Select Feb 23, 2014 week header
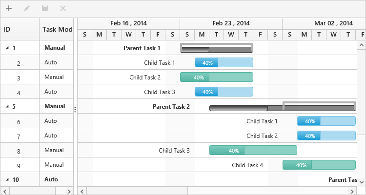Image resolution: width=366 pixels, height=195 pixels. [231, 23]
